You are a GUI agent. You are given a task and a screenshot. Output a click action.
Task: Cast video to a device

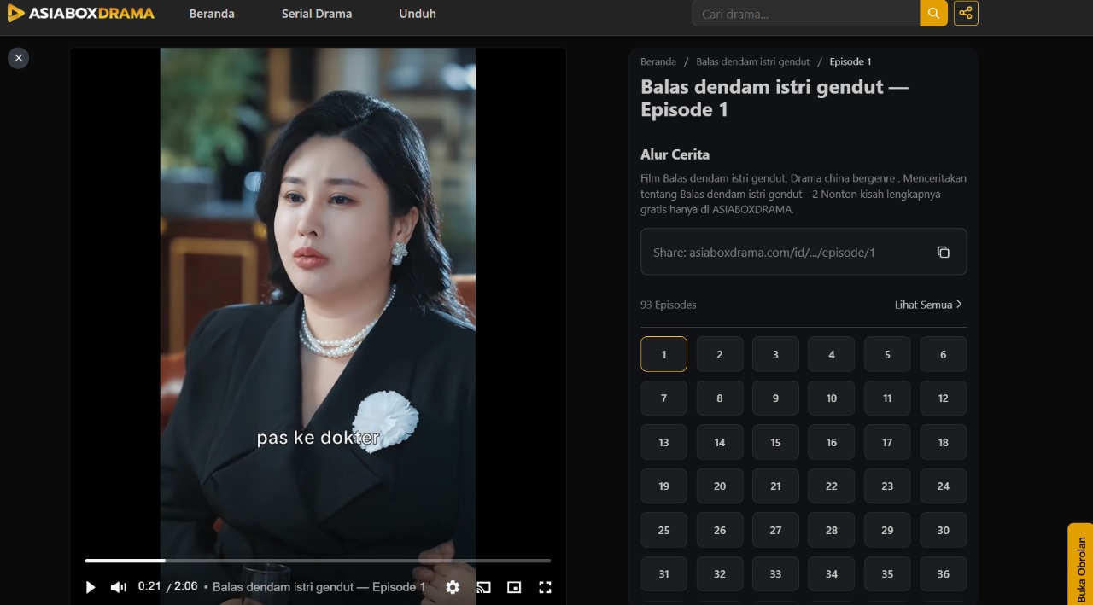(483, 587)
